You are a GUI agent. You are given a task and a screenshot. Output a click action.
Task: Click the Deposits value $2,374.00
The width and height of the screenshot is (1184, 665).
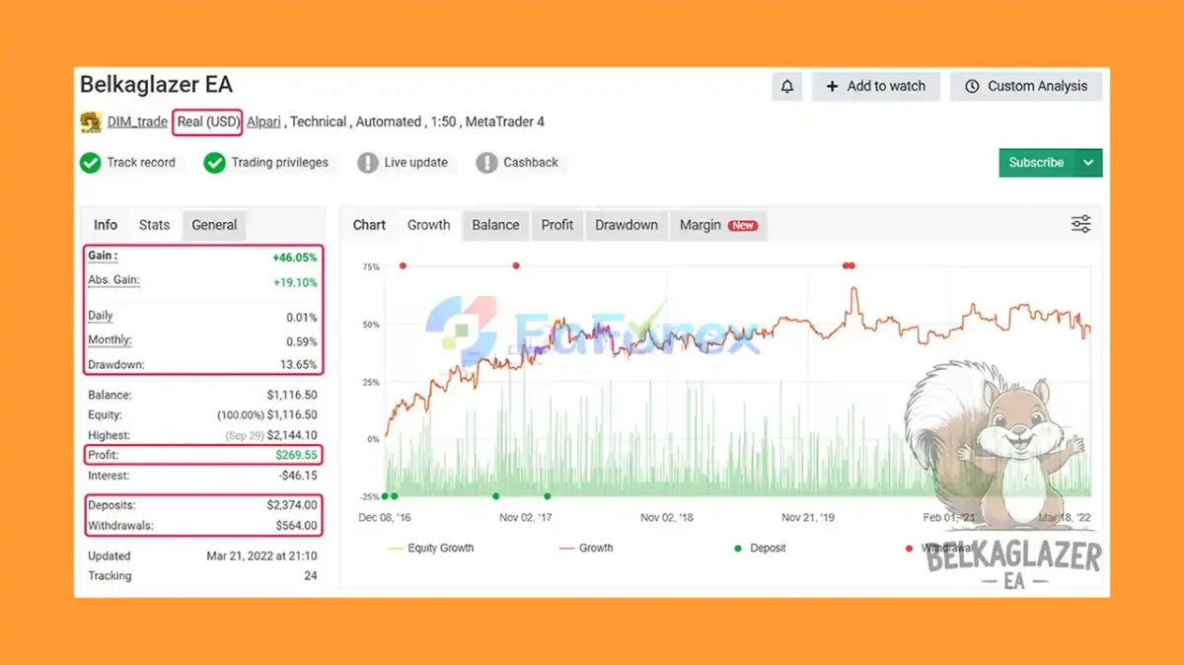pyautogui.click(x=291, y=505)
